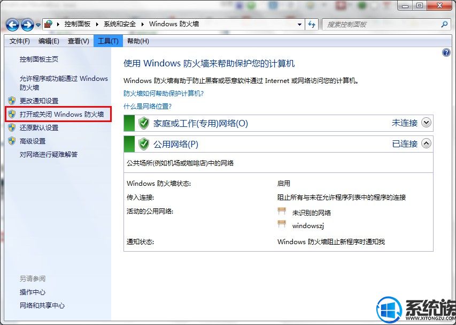456x325 pixels.
Task: Click the 未连接 status text
Action: click(x=405, y=123)
